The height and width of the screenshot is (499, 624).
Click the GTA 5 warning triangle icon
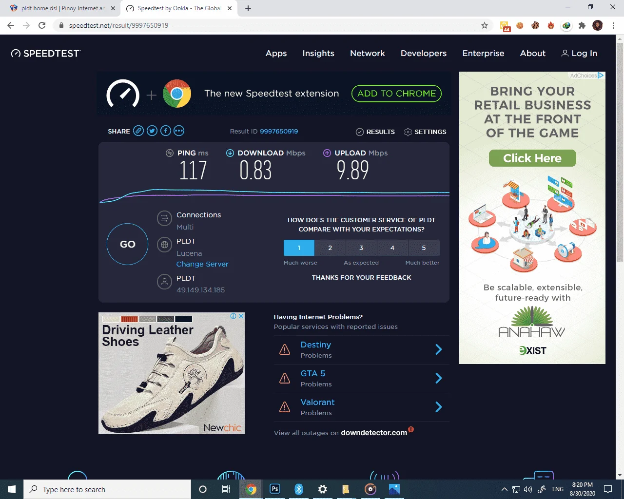point(285,378)
